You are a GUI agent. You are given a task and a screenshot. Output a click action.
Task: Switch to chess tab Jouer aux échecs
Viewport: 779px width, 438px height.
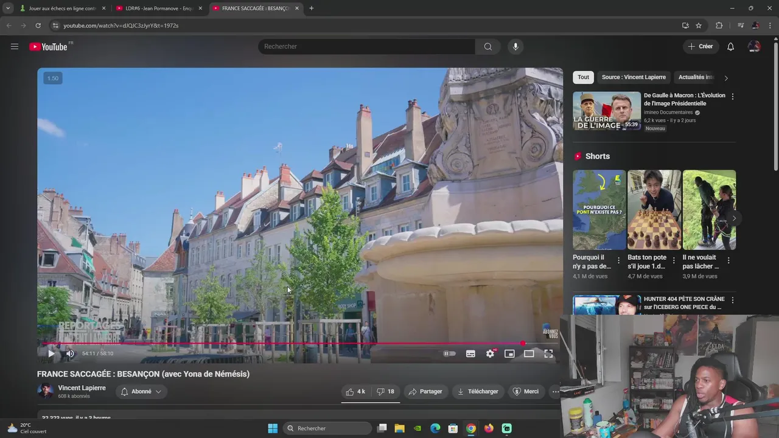63,8
